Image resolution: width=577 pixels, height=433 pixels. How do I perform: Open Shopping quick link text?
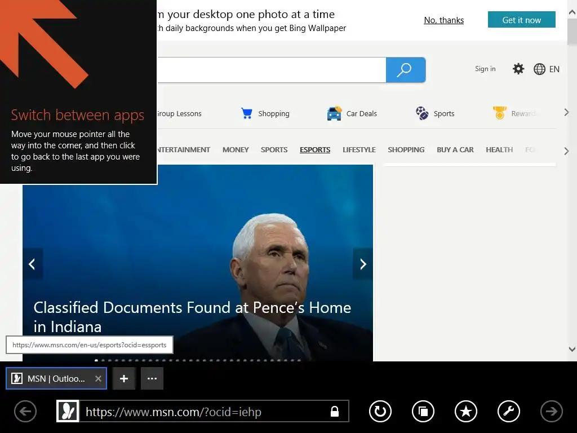click(x=274, y=114)
